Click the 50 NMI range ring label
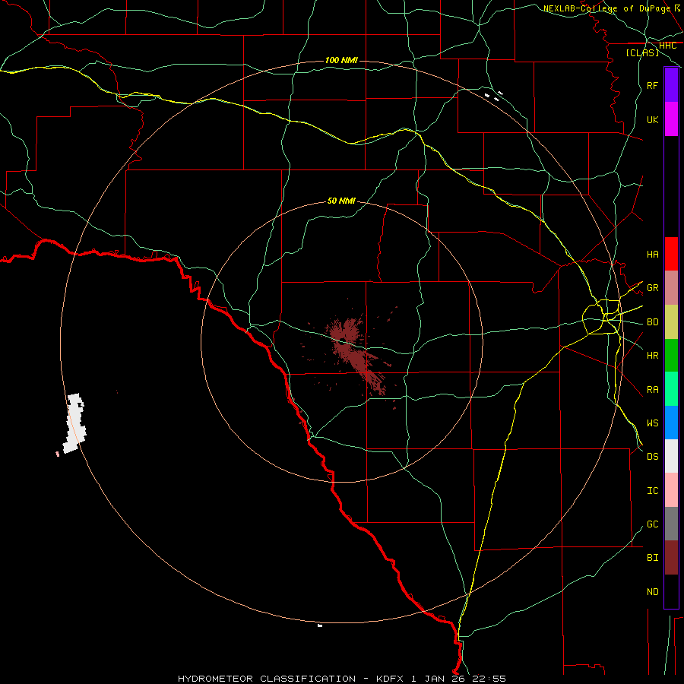 [341, 201]
